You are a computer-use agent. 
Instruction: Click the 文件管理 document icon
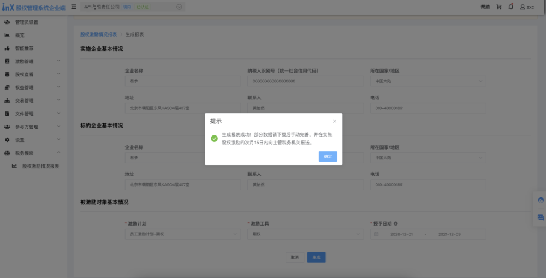(7, 114)
